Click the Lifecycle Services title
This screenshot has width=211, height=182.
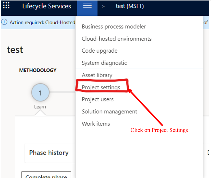(46, 6)
